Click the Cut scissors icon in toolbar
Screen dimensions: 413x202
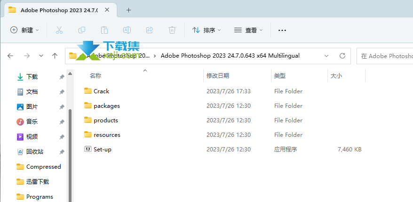[59, 30]
